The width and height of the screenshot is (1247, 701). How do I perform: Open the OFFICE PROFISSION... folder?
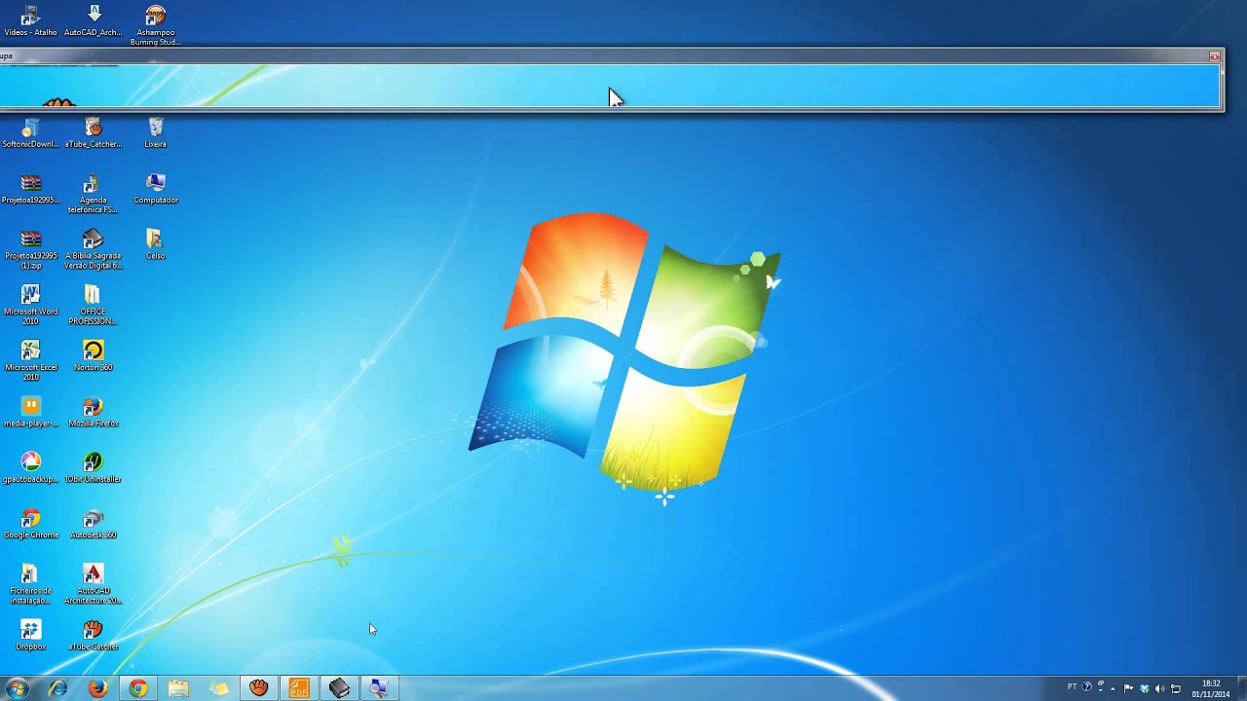pyautogui.click(x=94, y=305)
